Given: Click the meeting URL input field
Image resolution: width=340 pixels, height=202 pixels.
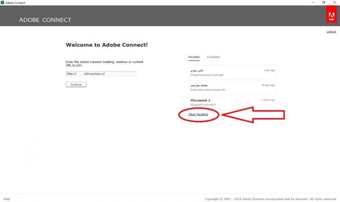Looking at the screenshot, I should pyautogui.click(x=101, y=74).
